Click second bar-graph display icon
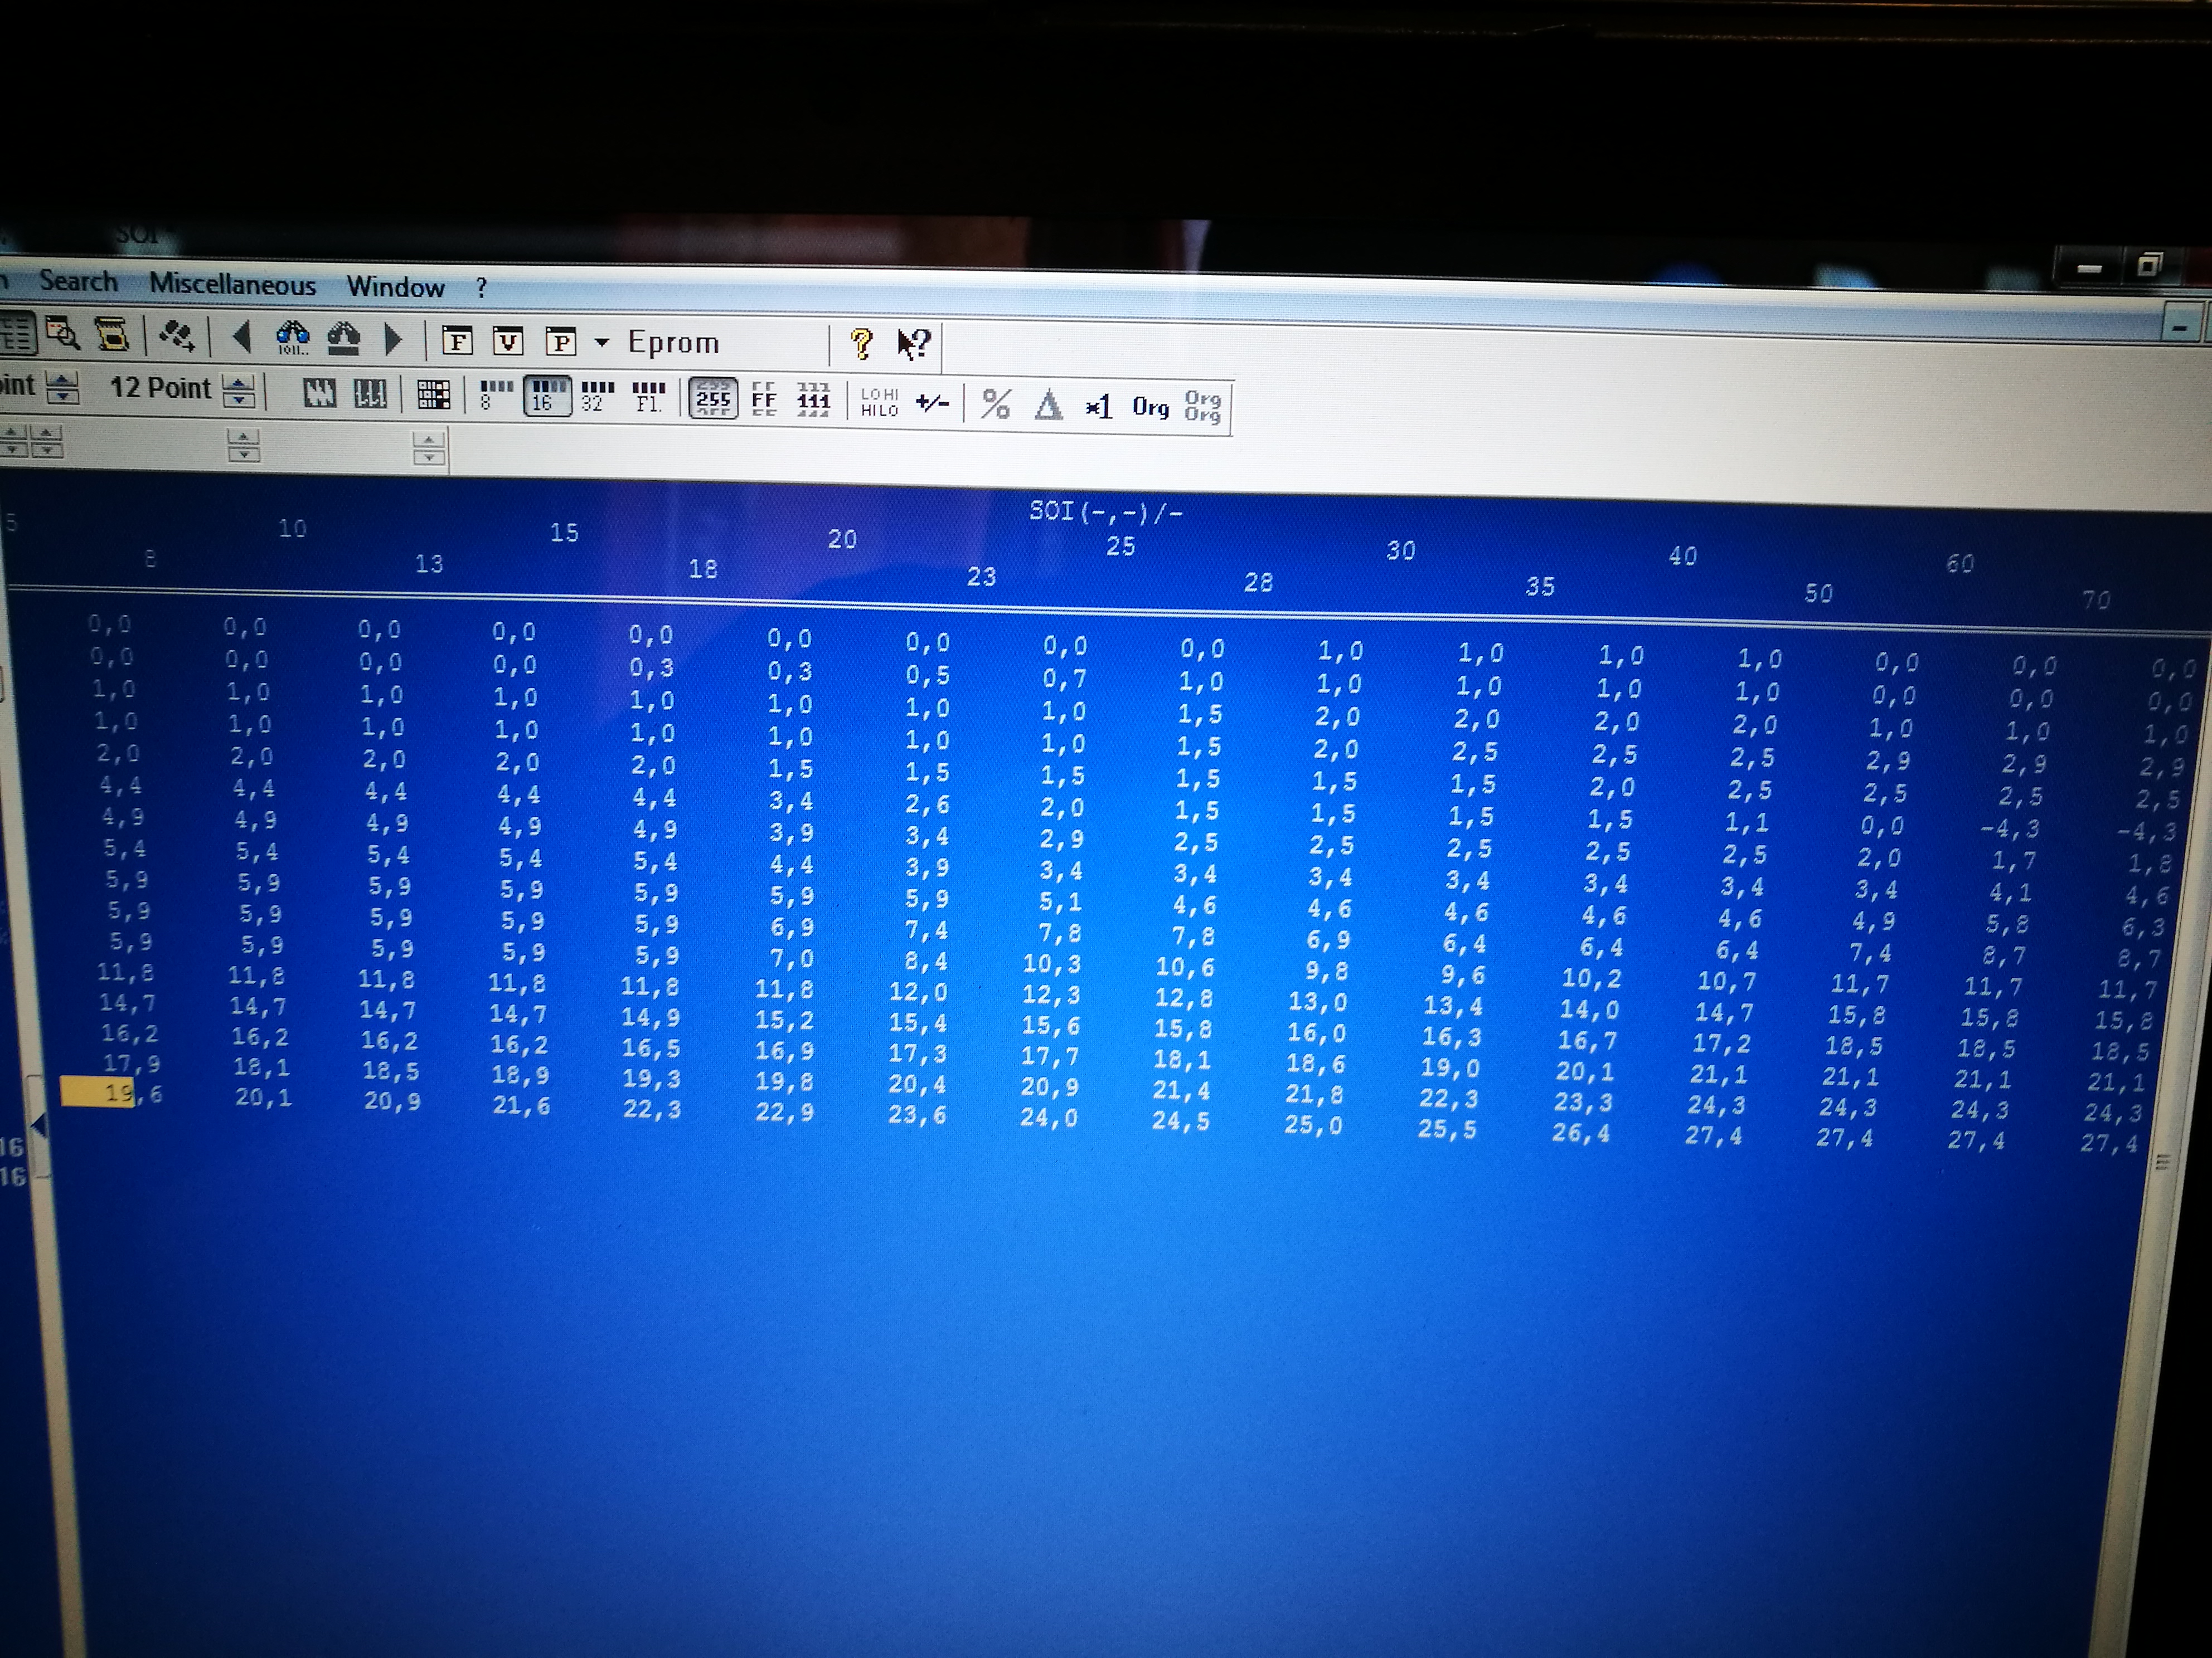Viewport: 2212px width, 1658px height. click(370, 395)
